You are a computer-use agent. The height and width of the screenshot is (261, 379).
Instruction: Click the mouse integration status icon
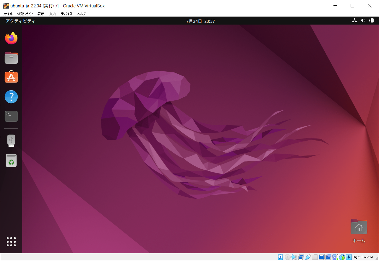(342, 257)
